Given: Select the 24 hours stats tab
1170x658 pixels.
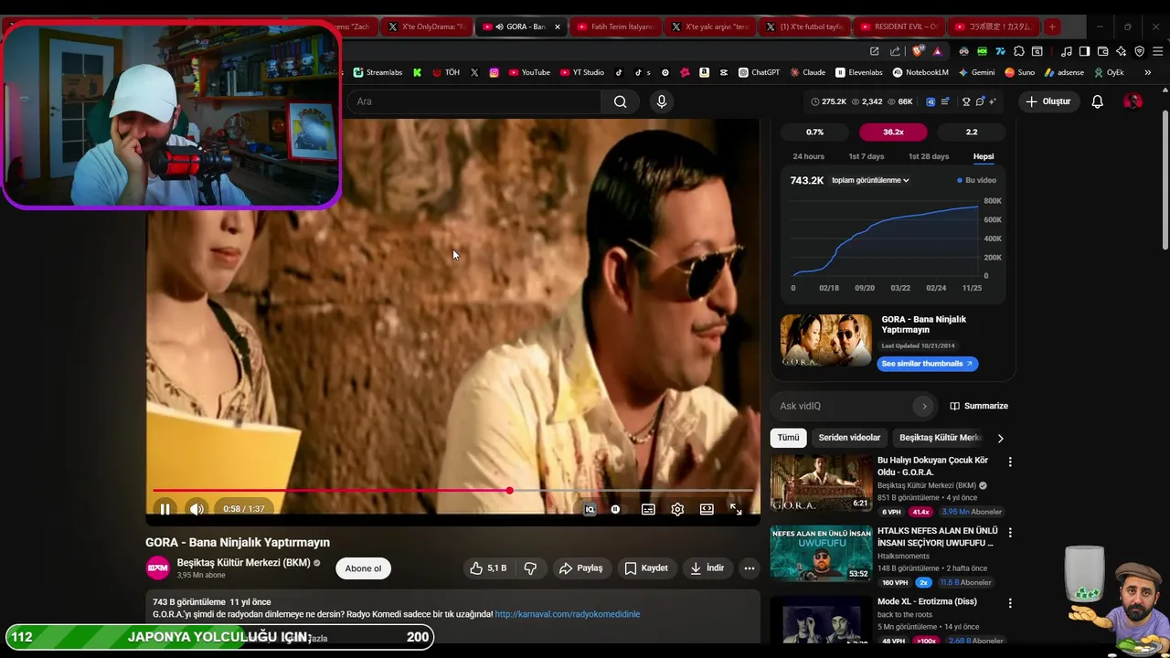Looking at the screenshot, I should (808, 156).
